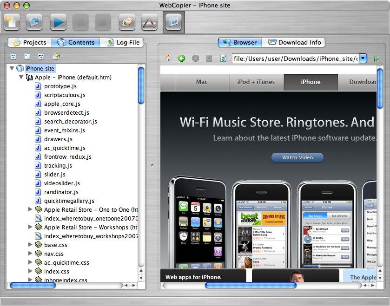This screenshot has height=306, width=390.
Task: Click the New Project toolbar icon
Action: pos(11,22)
